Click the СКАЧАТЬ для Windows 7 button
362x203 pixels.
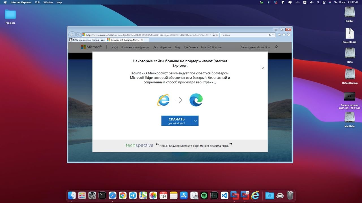click(x=176, y=121)
